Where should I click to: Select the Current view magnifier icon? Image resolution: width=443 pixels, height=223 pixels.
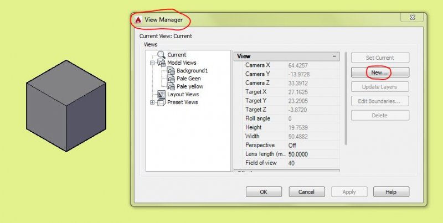click(161, 55)
